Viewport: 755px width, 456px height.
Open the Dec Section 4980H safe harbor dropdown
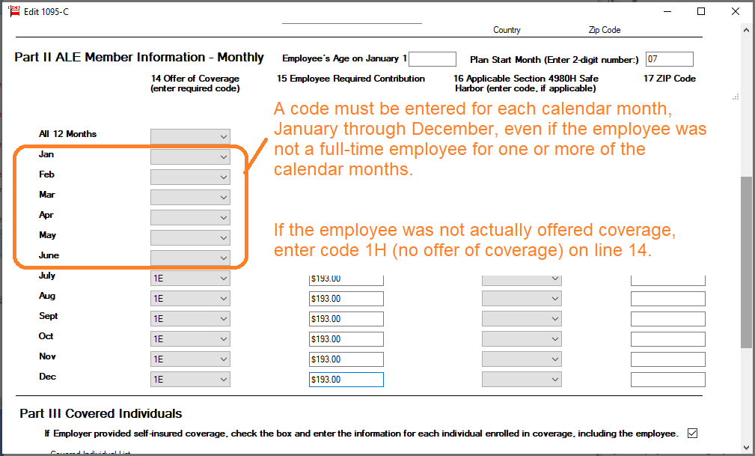(522, 380)
